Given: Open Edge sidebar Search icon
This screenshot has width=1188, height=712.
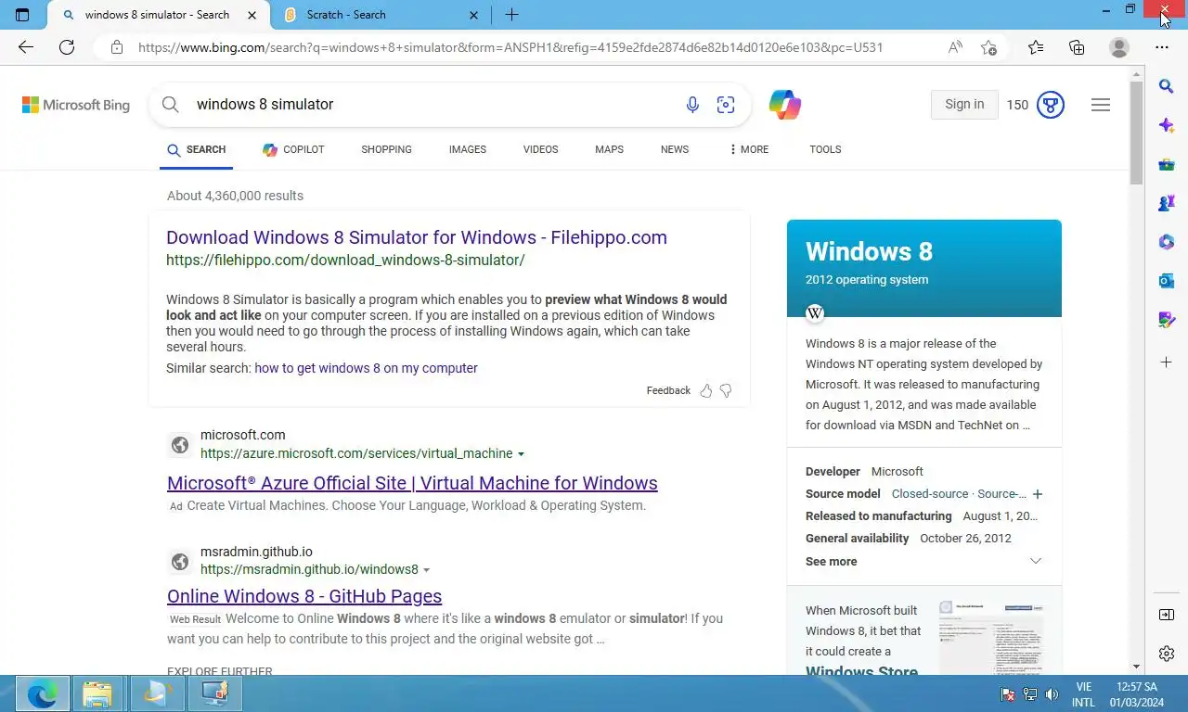Looking at the screenshot, I should (x=1167, y=86).
